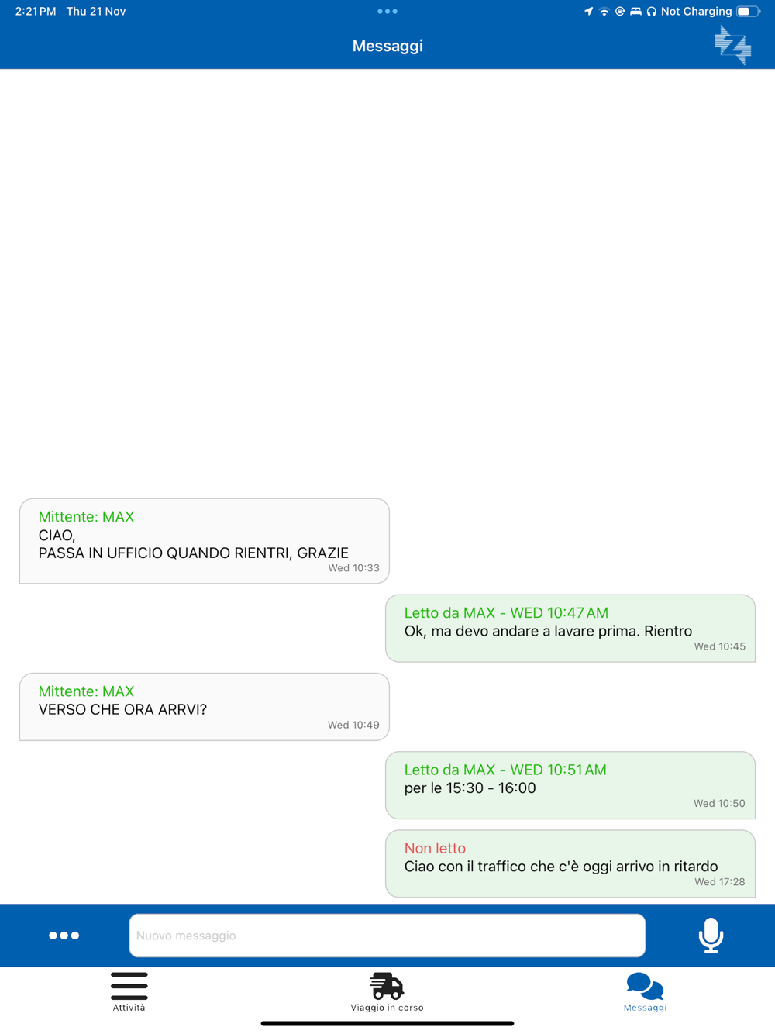The height and width of the screenshot is (1034, 775).
Task: Tap the battery status icon
Action: coord(748,11)
